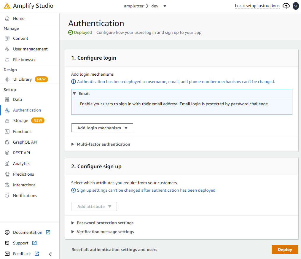Click the GraphQL API icon
The image size is (301, 259).
click(x=7, y=142)
